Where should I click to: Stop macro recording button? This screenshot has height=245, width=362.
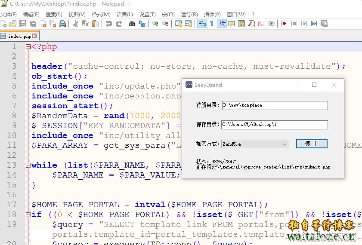294,24
